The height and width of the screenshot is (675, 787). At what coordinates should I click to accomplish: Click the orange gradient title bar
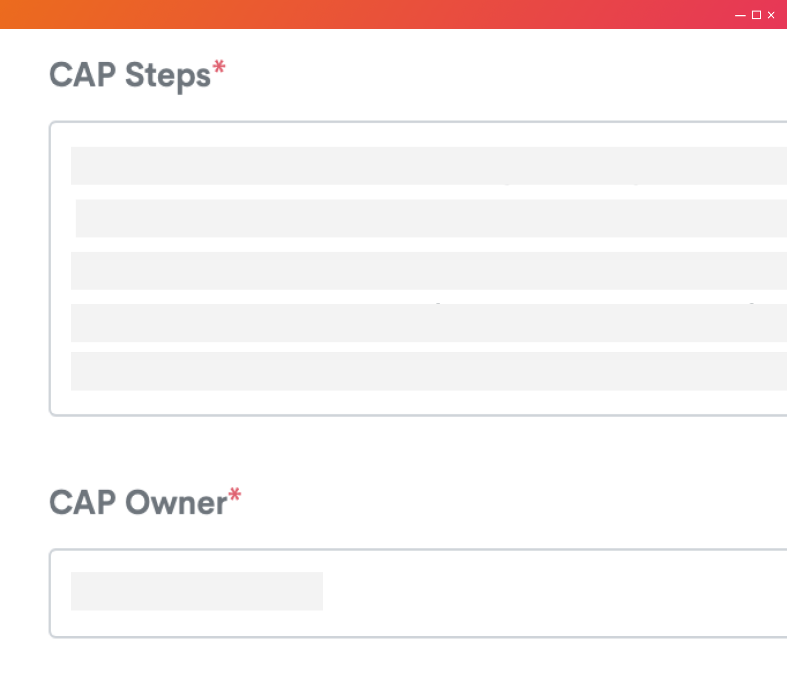[359, 14]
